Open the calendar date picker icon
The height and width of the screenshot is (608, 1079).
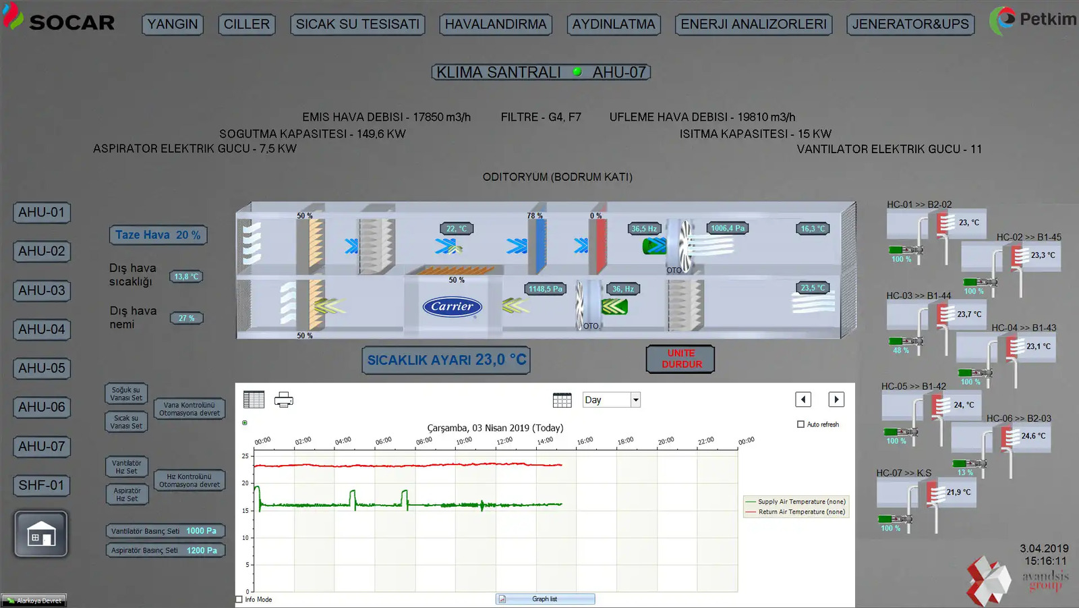(x=562, y=400)
